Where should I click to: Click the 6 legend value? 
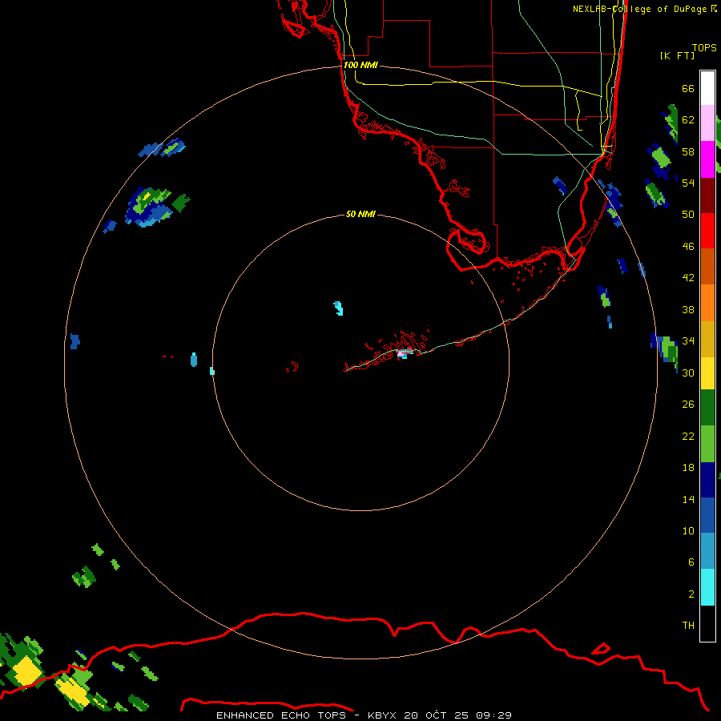point(691,562)
